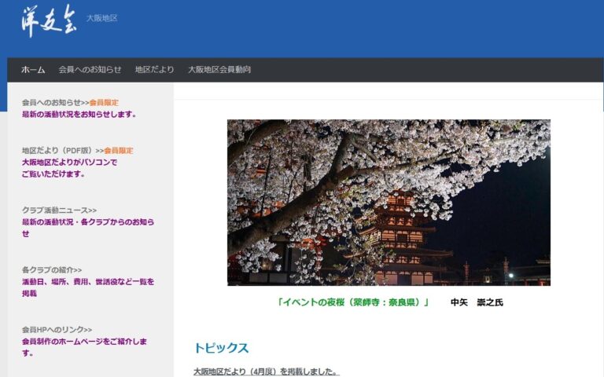Click the トピックス heading
Viewport: 604px width, 377px height.
pos(221,348)
